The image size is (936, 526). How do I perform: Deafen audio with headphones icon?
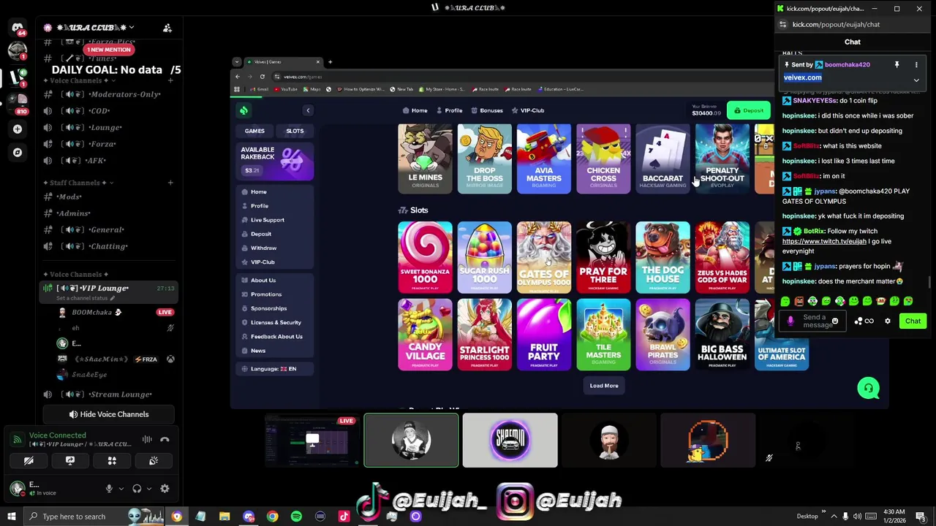click(x=137, y=489)
